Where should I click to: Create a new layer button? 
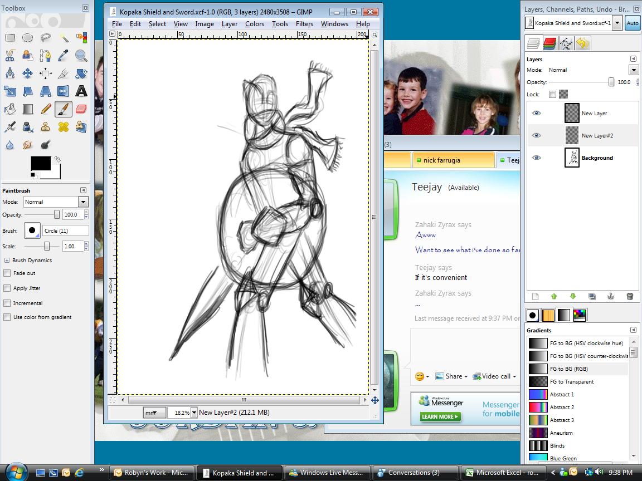(x=534, y=296)
